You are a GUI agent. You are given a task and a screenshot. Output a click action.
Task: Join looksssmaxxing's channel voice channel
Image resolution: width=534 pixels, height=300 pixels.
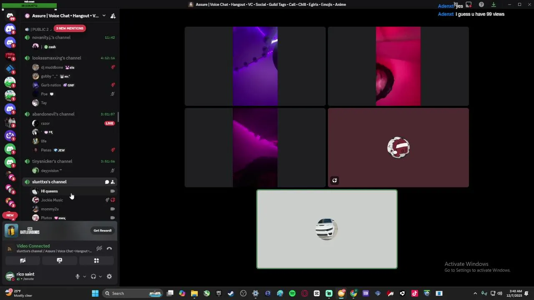coord(69,58)
